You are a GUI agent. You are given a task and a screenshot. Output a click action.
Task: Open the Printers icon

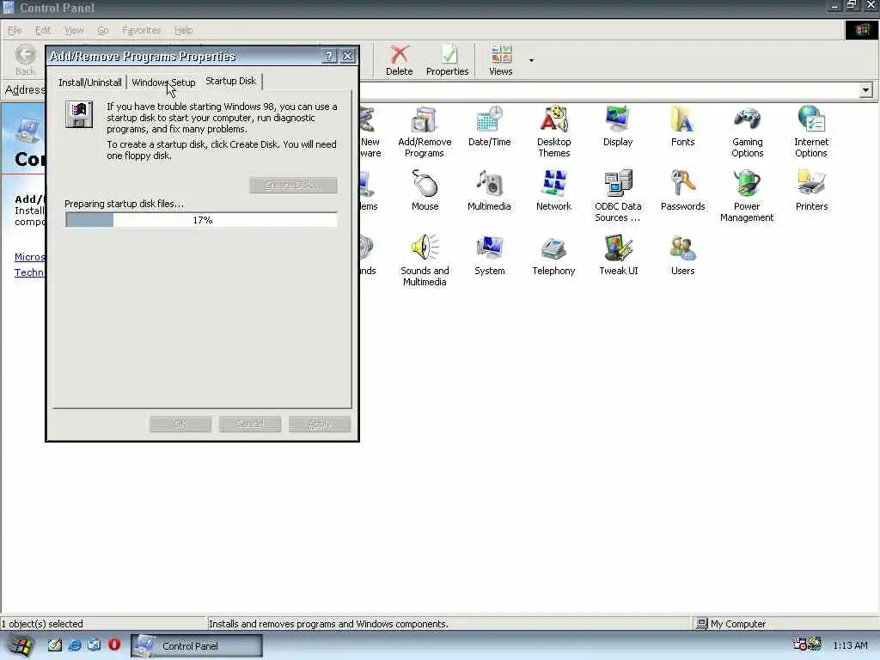click(x=811, y=191)
